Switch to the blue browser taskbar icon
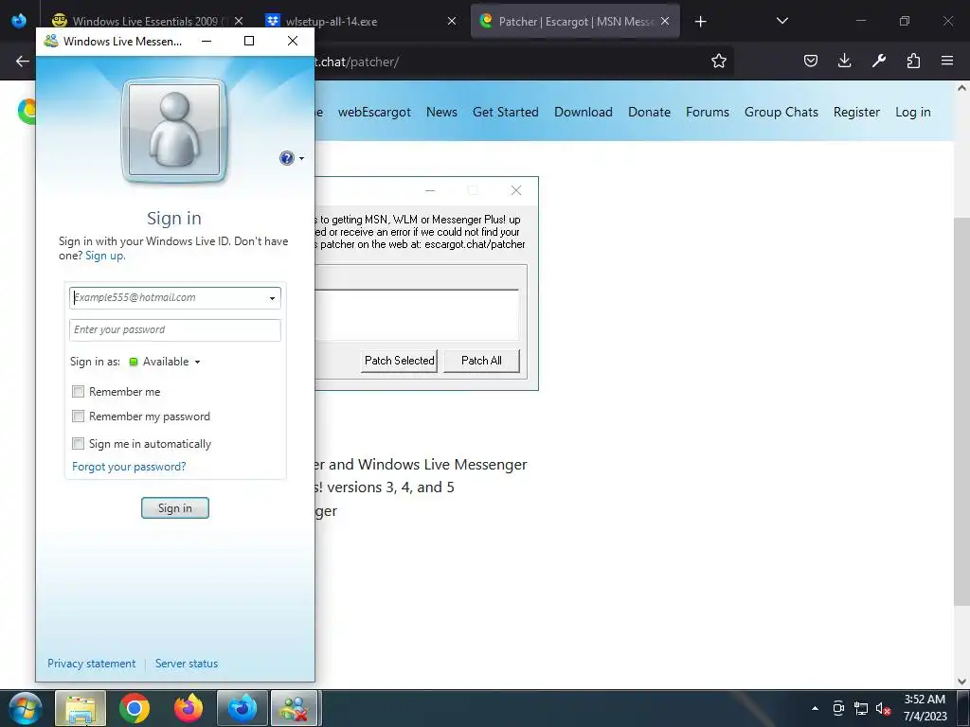 point(242,708)
